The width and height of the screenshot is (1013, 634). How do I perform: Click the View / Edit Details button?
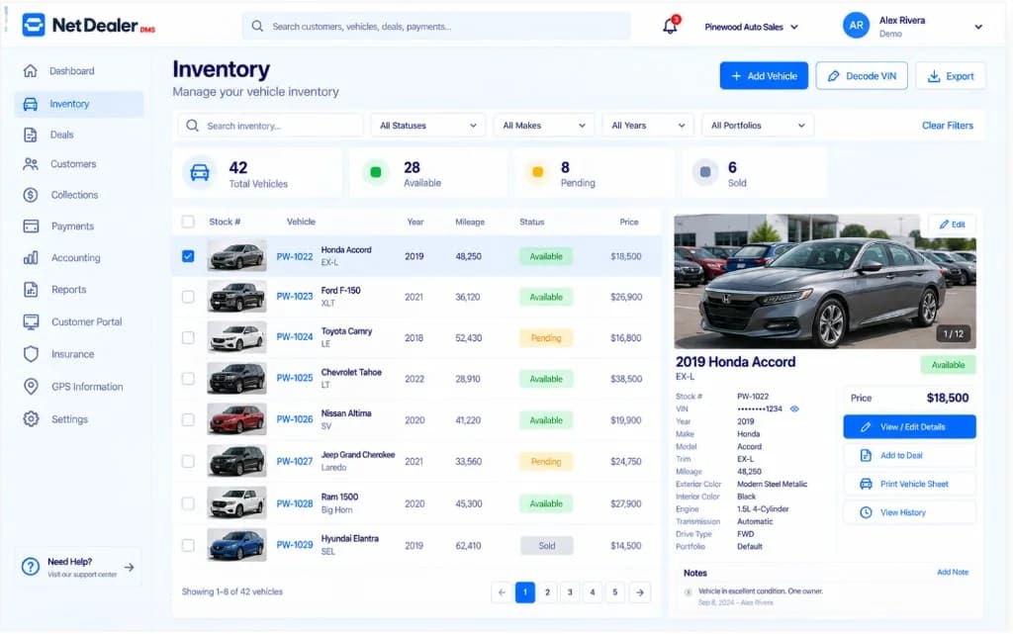[909, 426]
